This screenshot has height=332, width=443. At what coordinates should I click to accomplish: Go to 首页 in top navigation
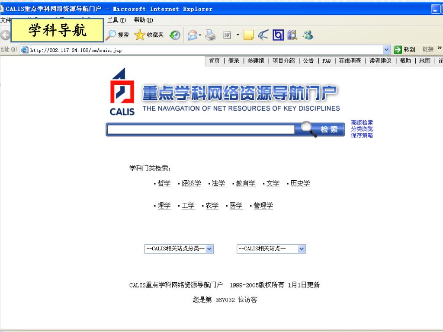[x=214, y=61]
